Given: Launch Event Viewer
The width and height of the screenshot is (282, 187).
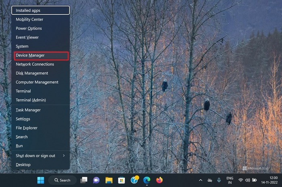Looking at the screenshot, I should pyautogui.click(x=40, y=37).
